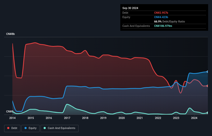Click the CN¥8b y-axis label
212x136 pixels.
tap(10, 34)
